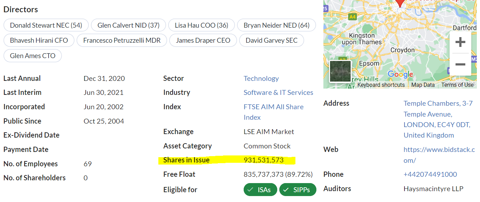480x202 pixels.
Task: Click Last Interim date Jun 30, 2021
Action: 103,92
